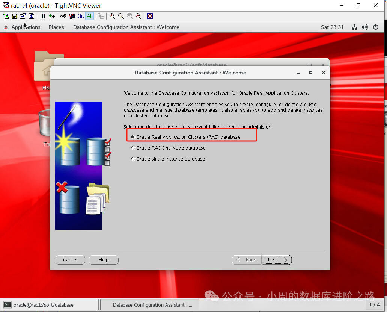The width and height of the screenshot is (387, 312).
Task: Click the Help button
Action: click(x=104, y=260)
